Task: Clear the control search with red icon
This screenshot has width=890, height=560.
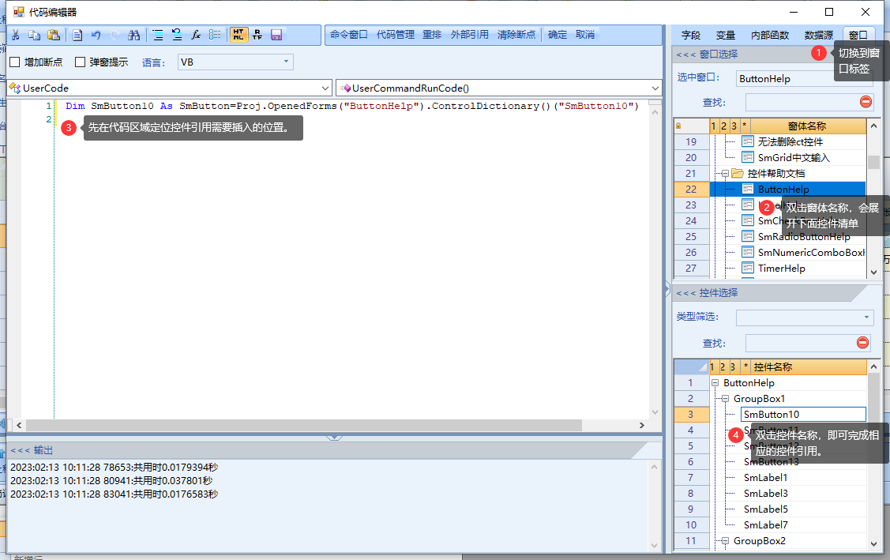Action: (x=862, y=343)
